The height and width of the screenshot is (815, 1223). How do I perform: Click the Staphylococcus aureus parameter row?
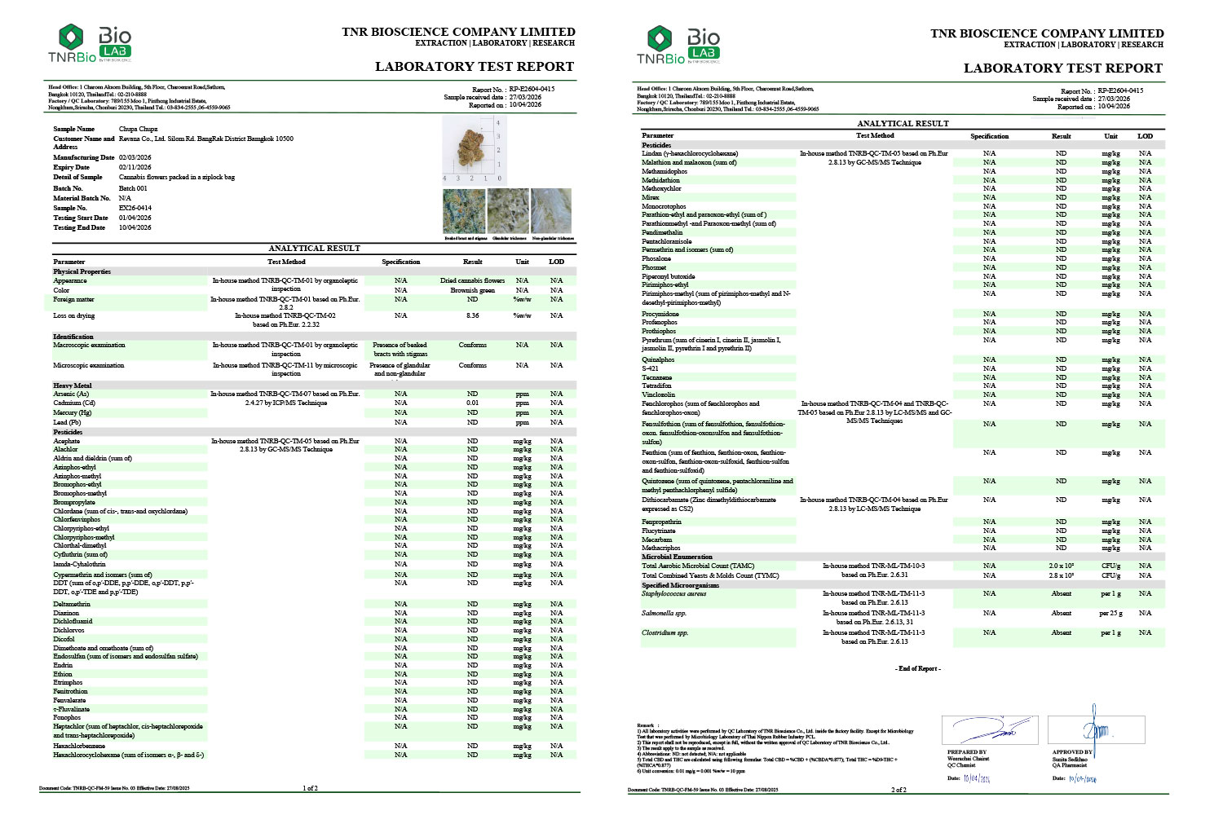(902, 598)
